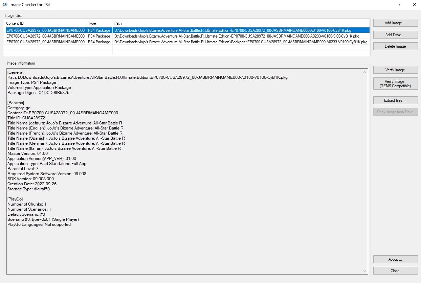Click the Application Type line
The image size is (421, 283).
(47, 164)
